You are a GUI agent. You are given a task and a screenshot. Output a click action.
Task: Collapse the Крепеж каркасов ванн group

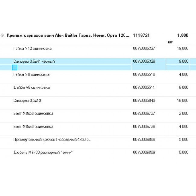click(2, 35)
